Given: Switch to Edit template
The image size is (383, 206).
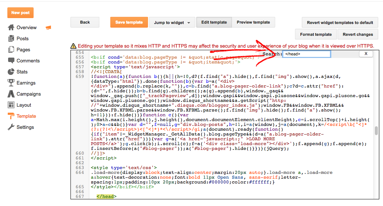Looking at the screenshot, I should pyautogui.click(x=214, y=22).
